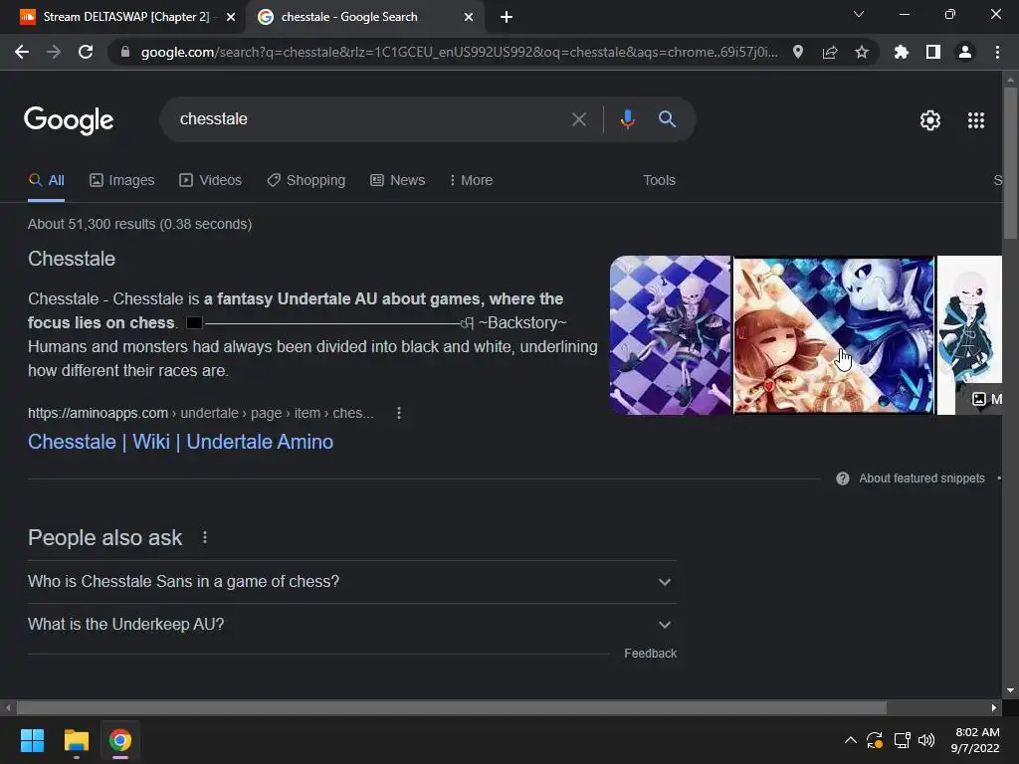Open Google search settings gear
1019x764 pixels.
pos(930,120)
